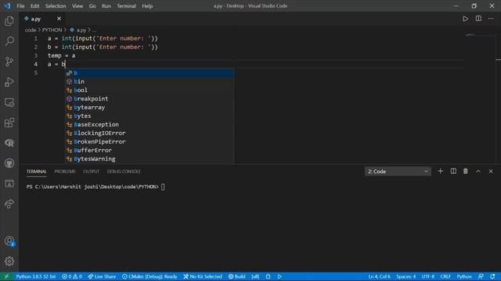Screen dimensions: 501x281
Task: Click the CMake: [Debug]: Ready variant
Action: coord(150,276)
